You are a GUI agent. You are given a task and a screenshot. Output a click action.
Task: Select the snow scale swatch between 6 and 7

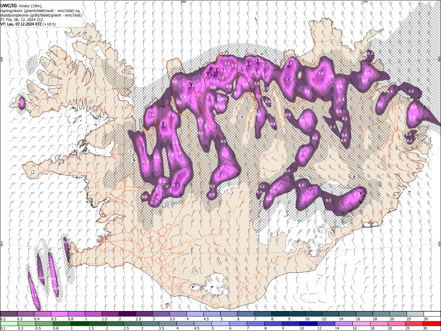pos(245,314)
